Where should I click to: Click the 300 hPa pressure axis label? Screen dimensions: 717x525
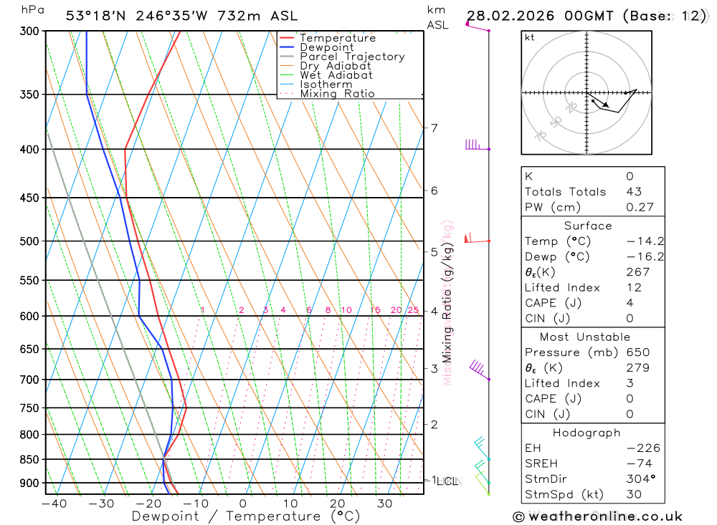point(29,31)
